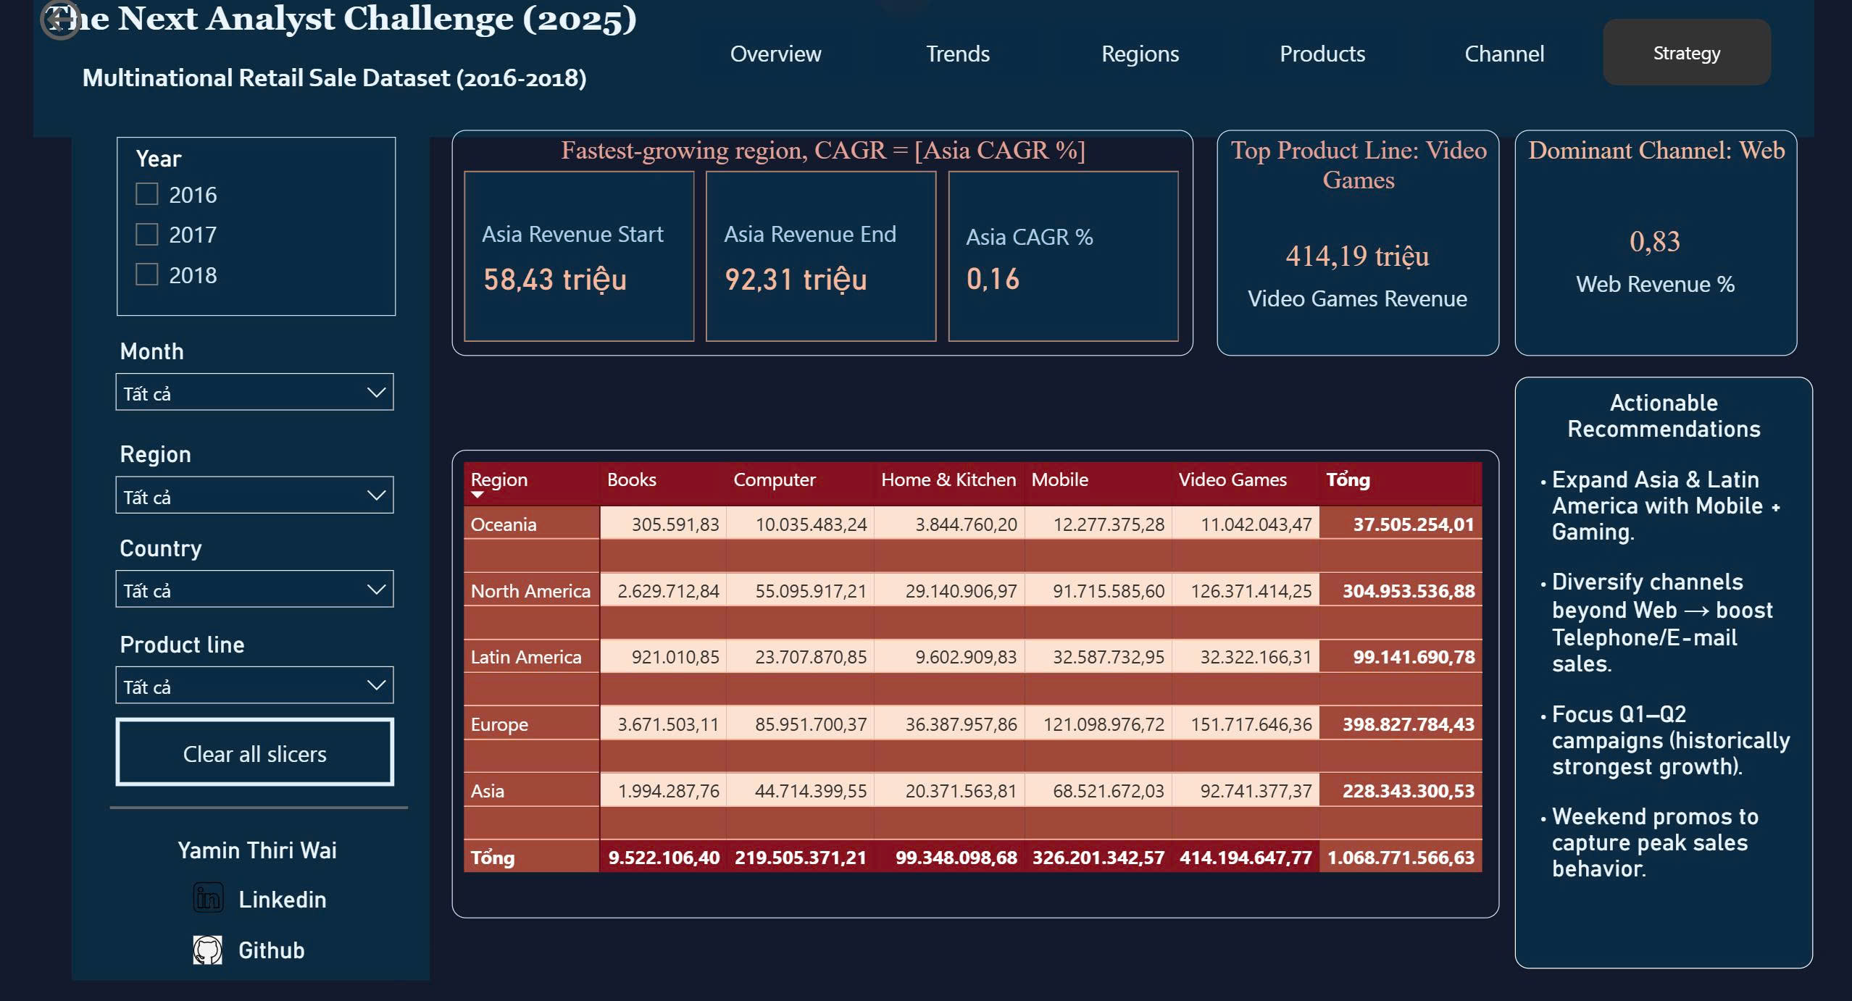Click the Clear all slicers button
1852x1001 pixels.
pyautogui.click(x=255, y=753)
